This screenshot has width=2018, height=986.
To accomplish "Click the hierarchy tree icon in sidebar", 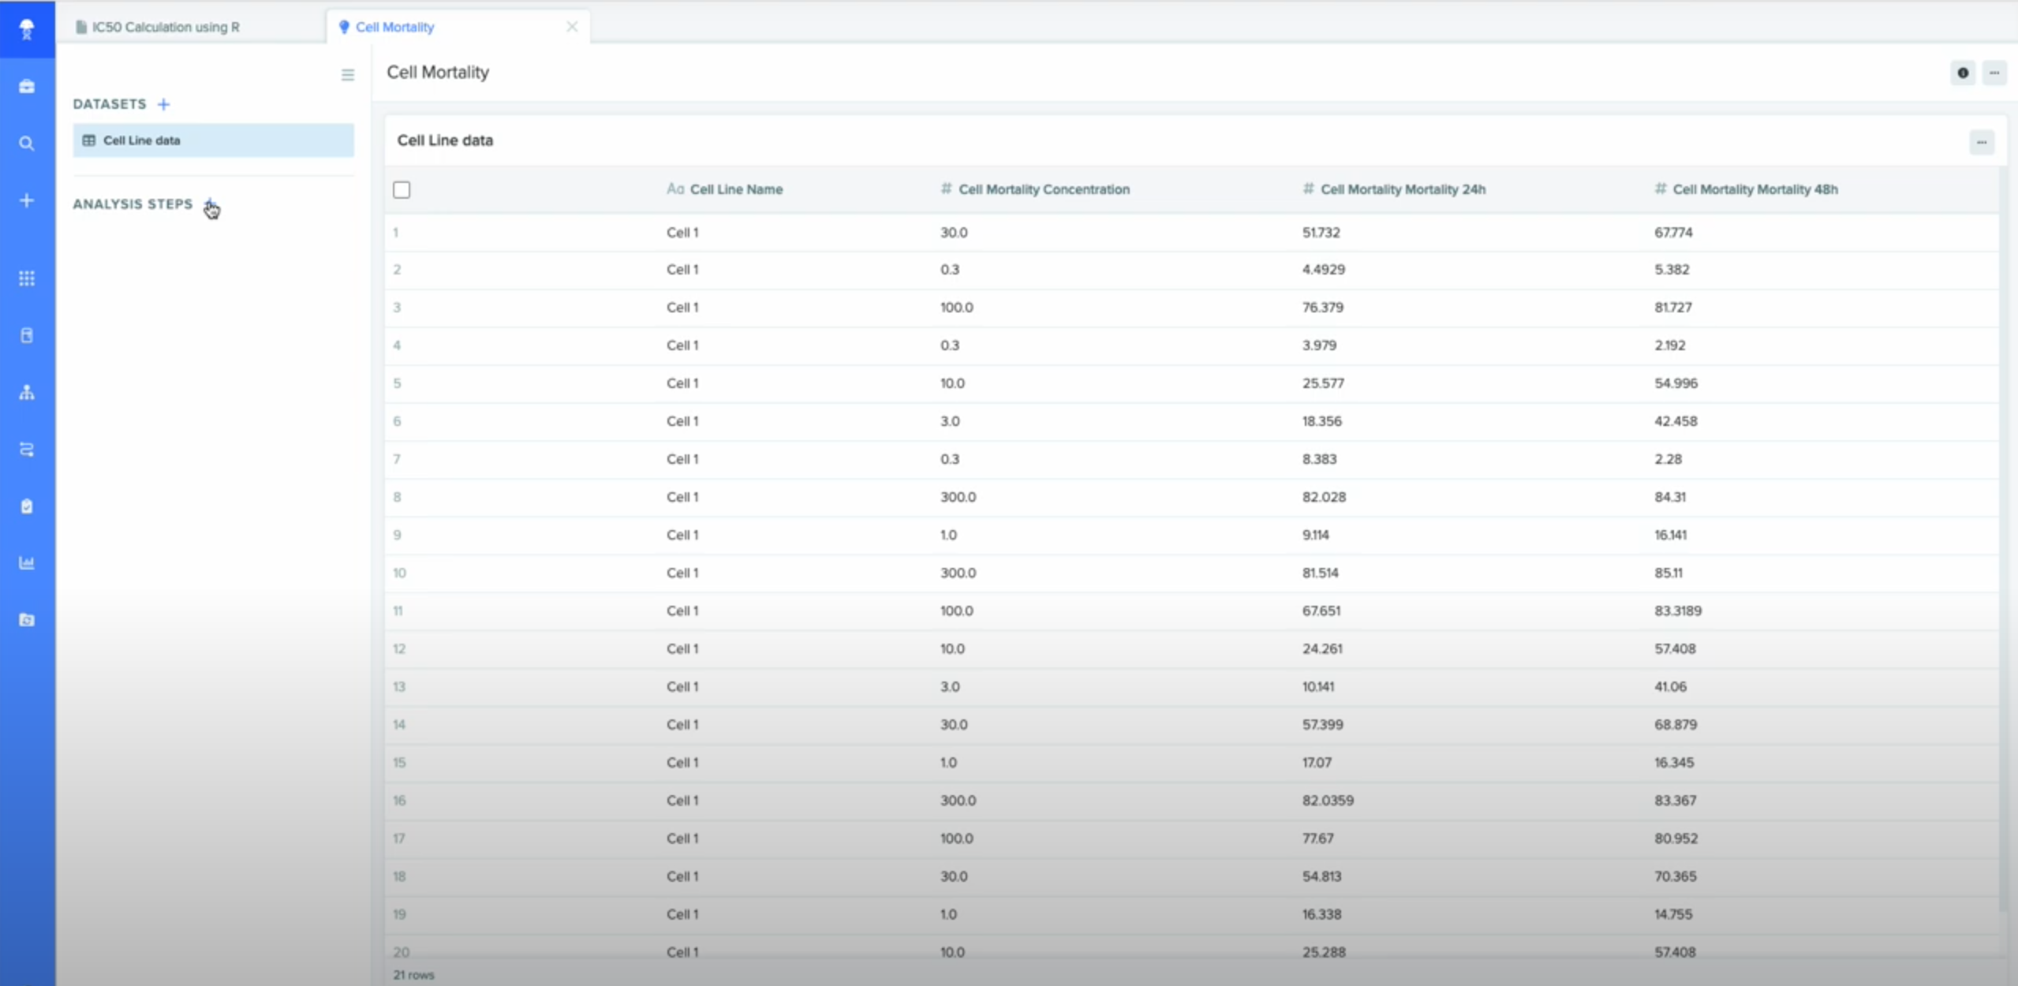I will 27,392.
